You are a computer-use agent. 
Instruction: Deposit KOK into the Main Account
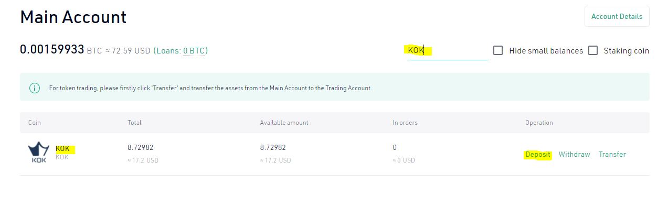(x=538, y=155)
